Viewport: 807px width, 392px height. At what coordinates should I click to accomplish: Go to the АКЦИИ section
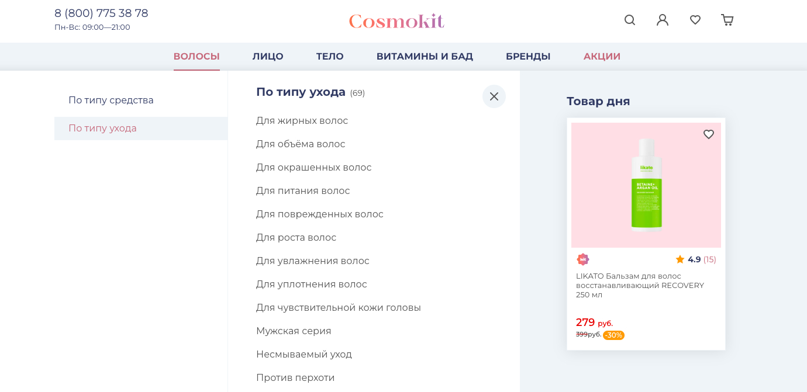pyautogui.click(x=602, y=57)
